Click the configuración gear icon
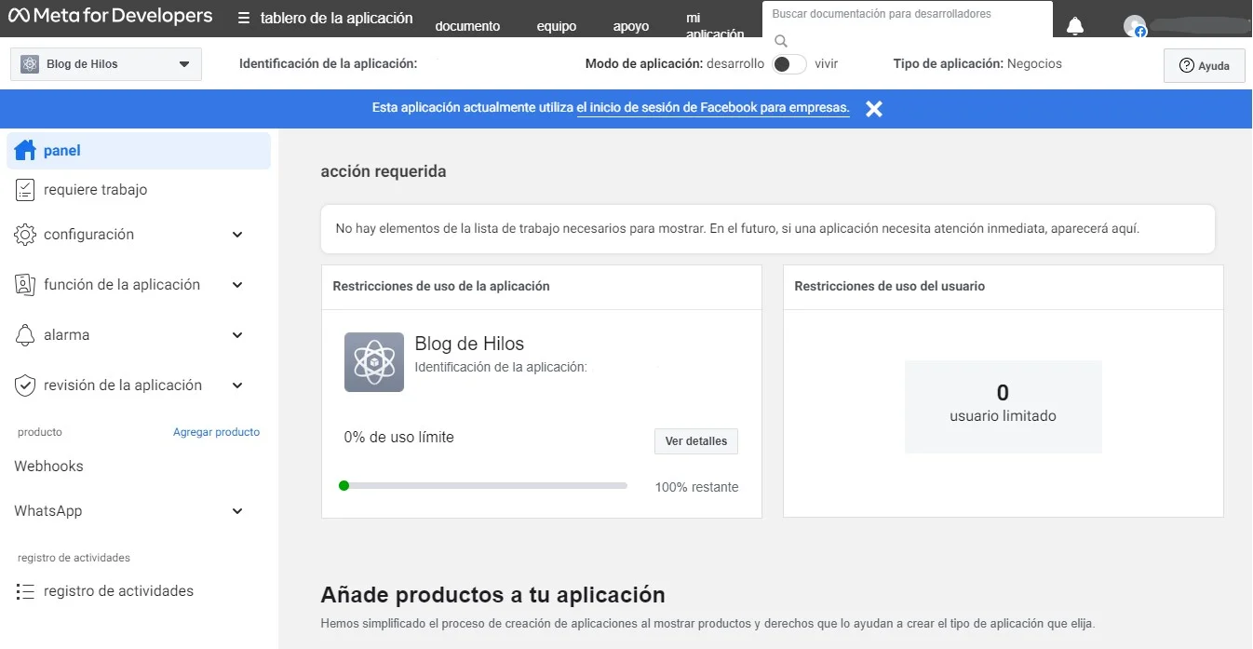 (x=25, y=235)
